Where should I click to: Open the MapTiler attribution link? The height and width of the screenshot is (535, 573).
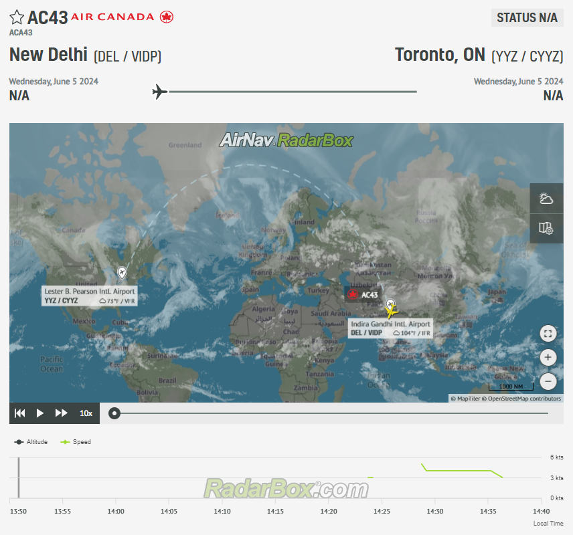[x=465, y=399]
